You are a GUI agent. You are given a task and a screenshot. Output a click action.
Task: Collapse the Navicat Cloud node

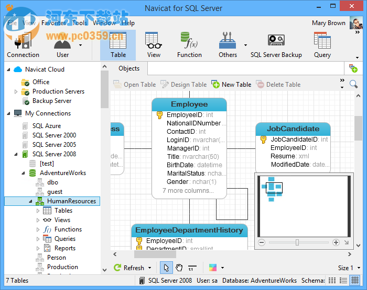(9, 69)
